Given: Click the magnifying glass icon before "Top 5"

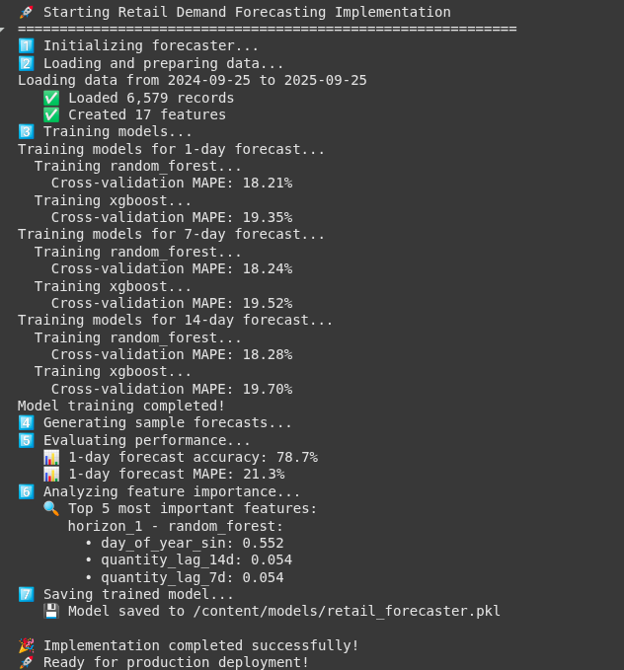Looking at the screenshot, I should [51, 508].
